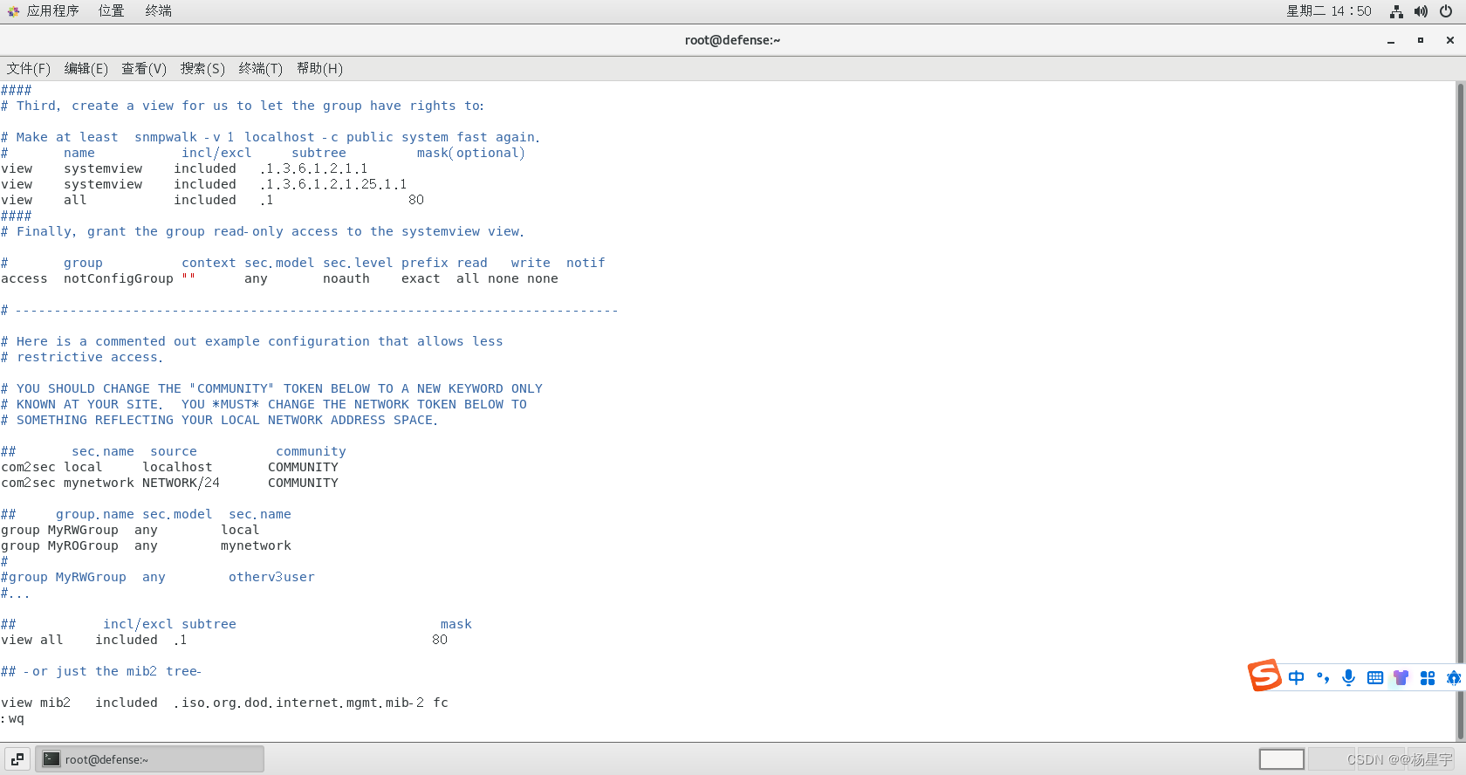Click 'NETWORK/24' in com2sec line
This screenshot has height=775, width=1466.
(182, 483)
